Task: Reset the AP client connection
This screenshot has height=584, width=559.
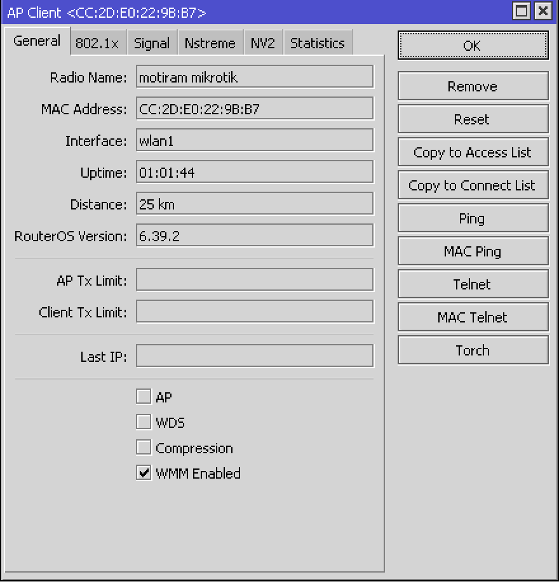Action: (473, 119)
